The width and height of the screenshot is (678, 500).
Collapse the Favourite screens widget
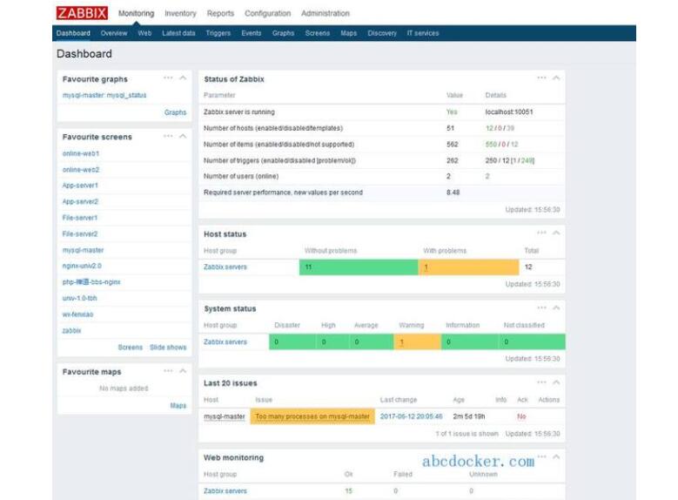coord(183,136)
